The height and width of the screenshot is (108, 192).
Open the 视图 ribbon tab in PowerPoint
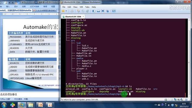tap(53, 7)
